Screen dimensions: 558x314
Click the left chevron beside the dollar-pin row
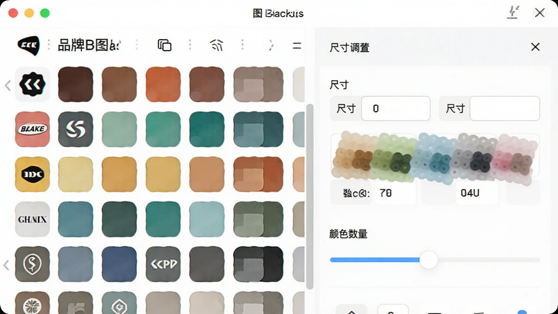[7, 265]
